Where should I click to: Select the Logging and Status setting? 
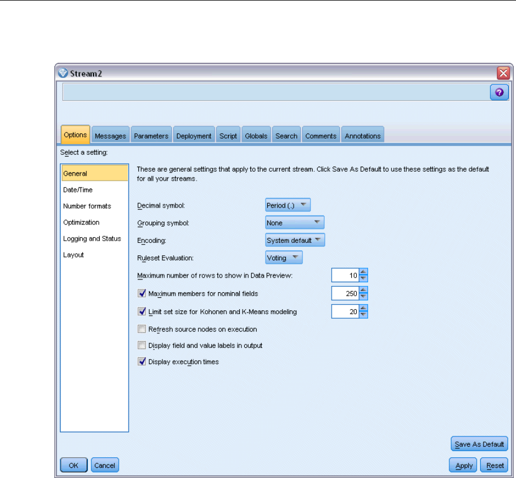92,238
